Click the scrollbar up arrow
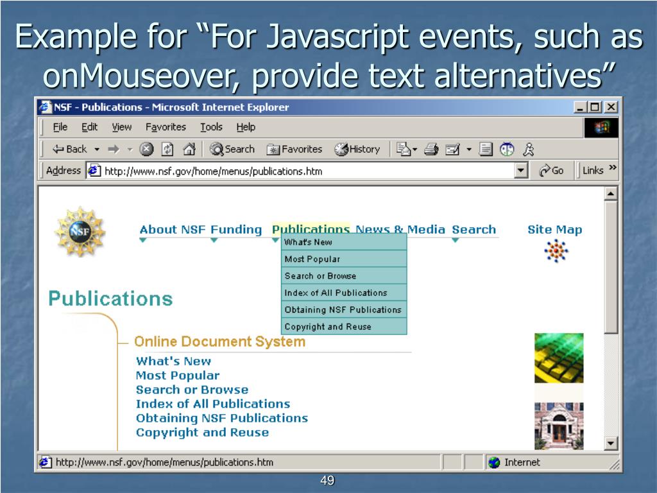This screenshot has height=493, width=657. [x=611, y=194]
